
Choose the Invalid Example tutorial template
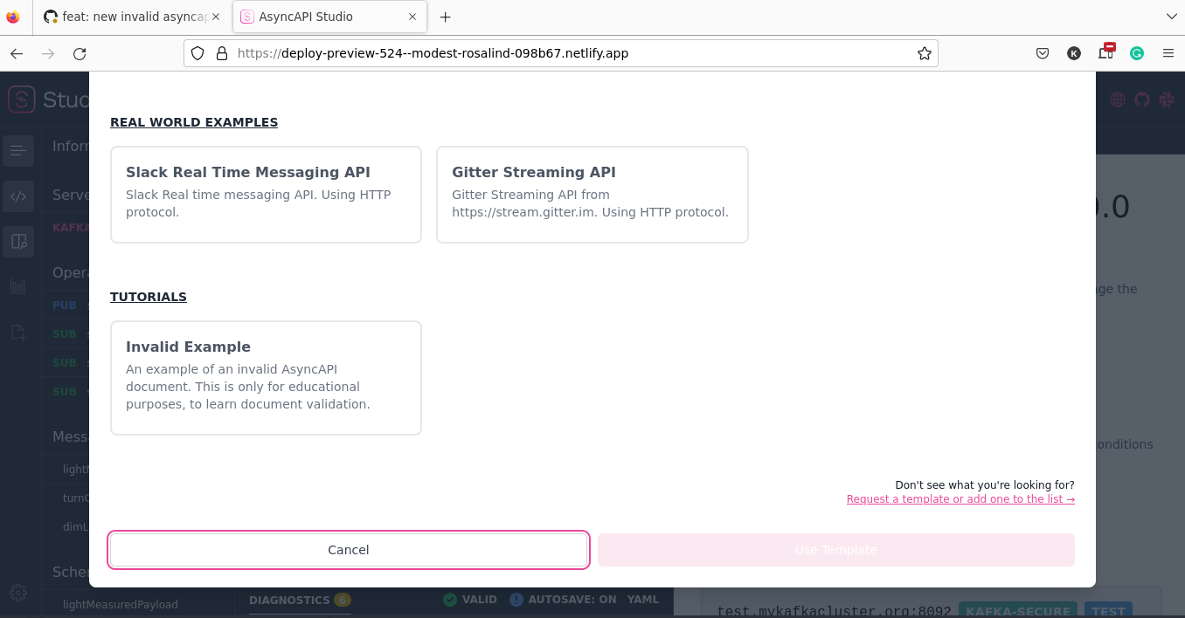(x=266, y=378)
